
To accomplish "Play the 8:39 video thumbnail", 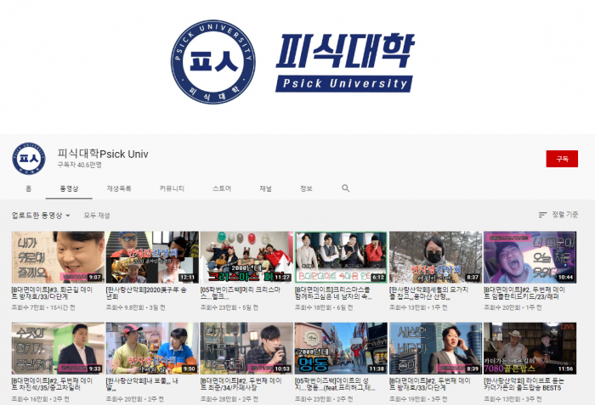I will tap(435, 348).
